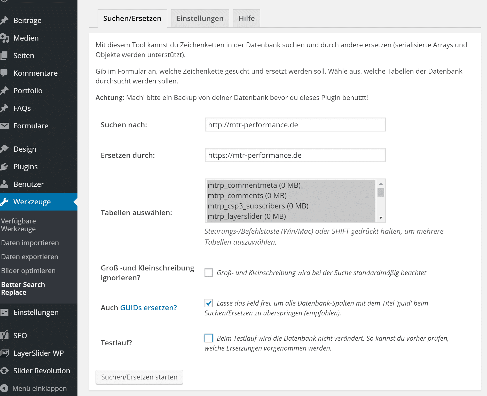Enable the Testlauf checkbox
The width and height of the screenshot is (487, 396).
pyautogui.click(x=209, y=338)
